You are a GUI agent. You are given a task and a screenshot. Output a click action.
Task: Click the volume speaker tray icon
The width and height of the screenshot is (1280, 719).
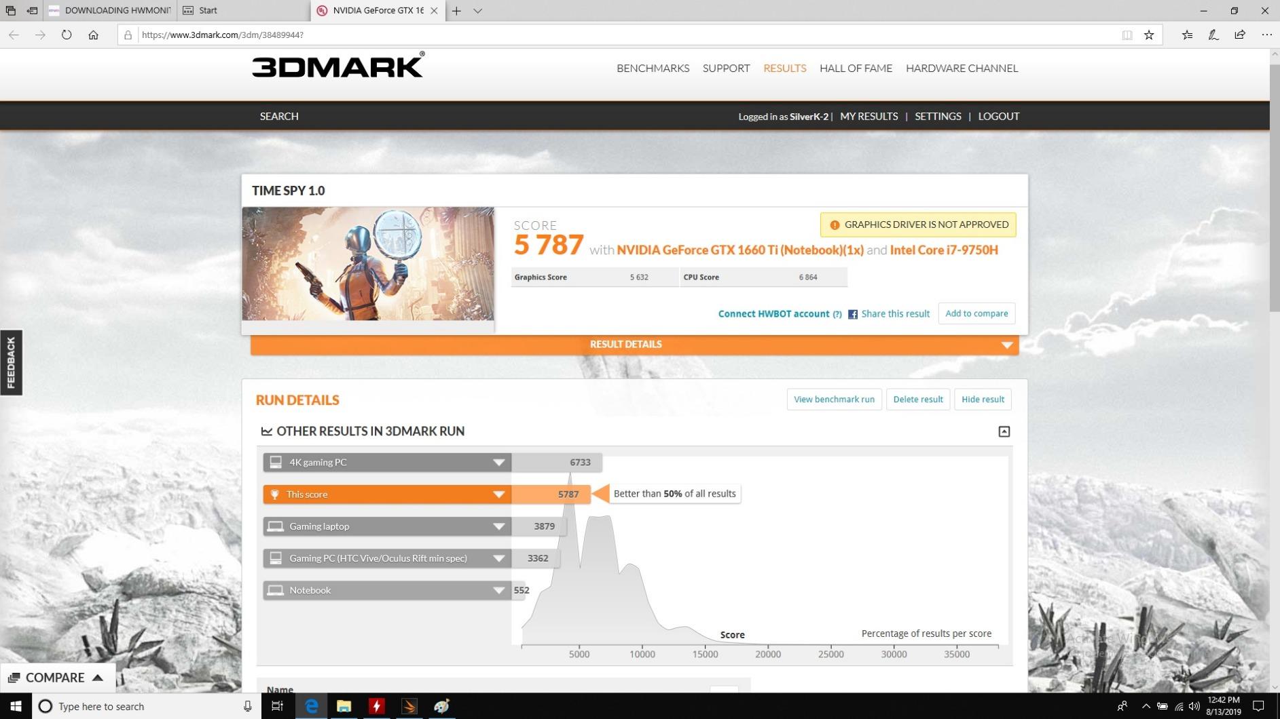point(1194,706)
